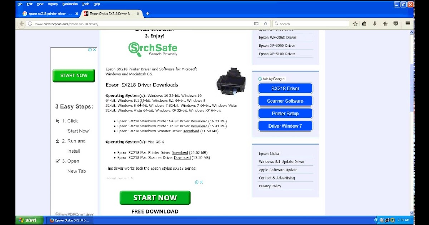
Task: Download the Windows Scanner Driver
Action: [191, 131]
